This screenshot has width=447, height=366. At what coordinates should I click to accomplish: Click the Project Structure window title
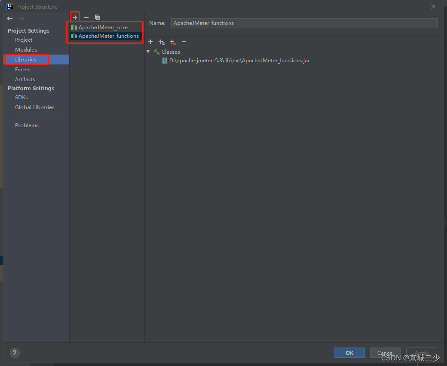point(37,6)
